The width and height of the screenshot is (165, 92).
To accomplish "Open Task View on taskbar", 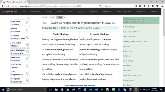I will click(50, 90).
